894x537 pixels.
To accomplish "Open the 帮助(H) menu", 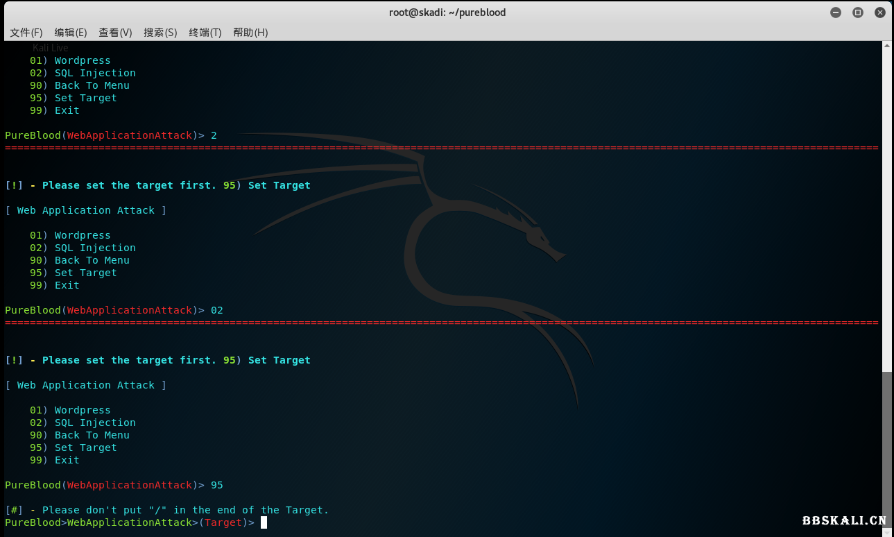I will coord(250,33).
